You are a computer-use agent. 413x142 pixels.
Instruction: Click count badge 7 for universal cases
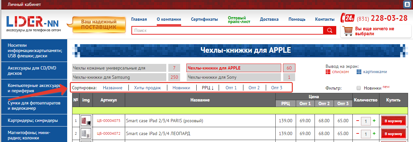pyautogui.click(x=174, y=68)
